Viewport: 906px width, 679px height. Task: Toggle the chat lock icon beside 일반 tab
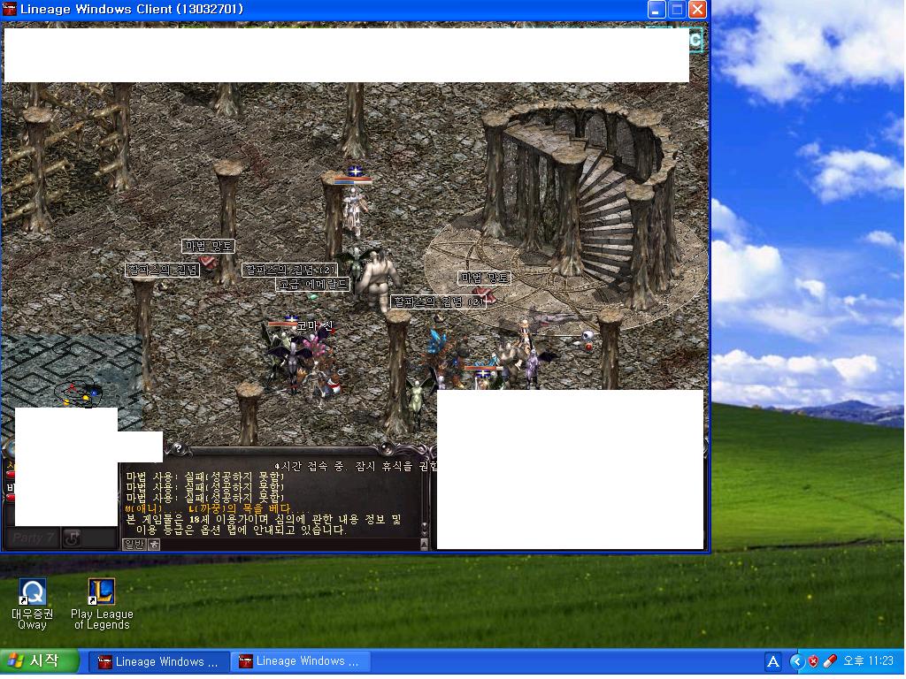[154, 545]
